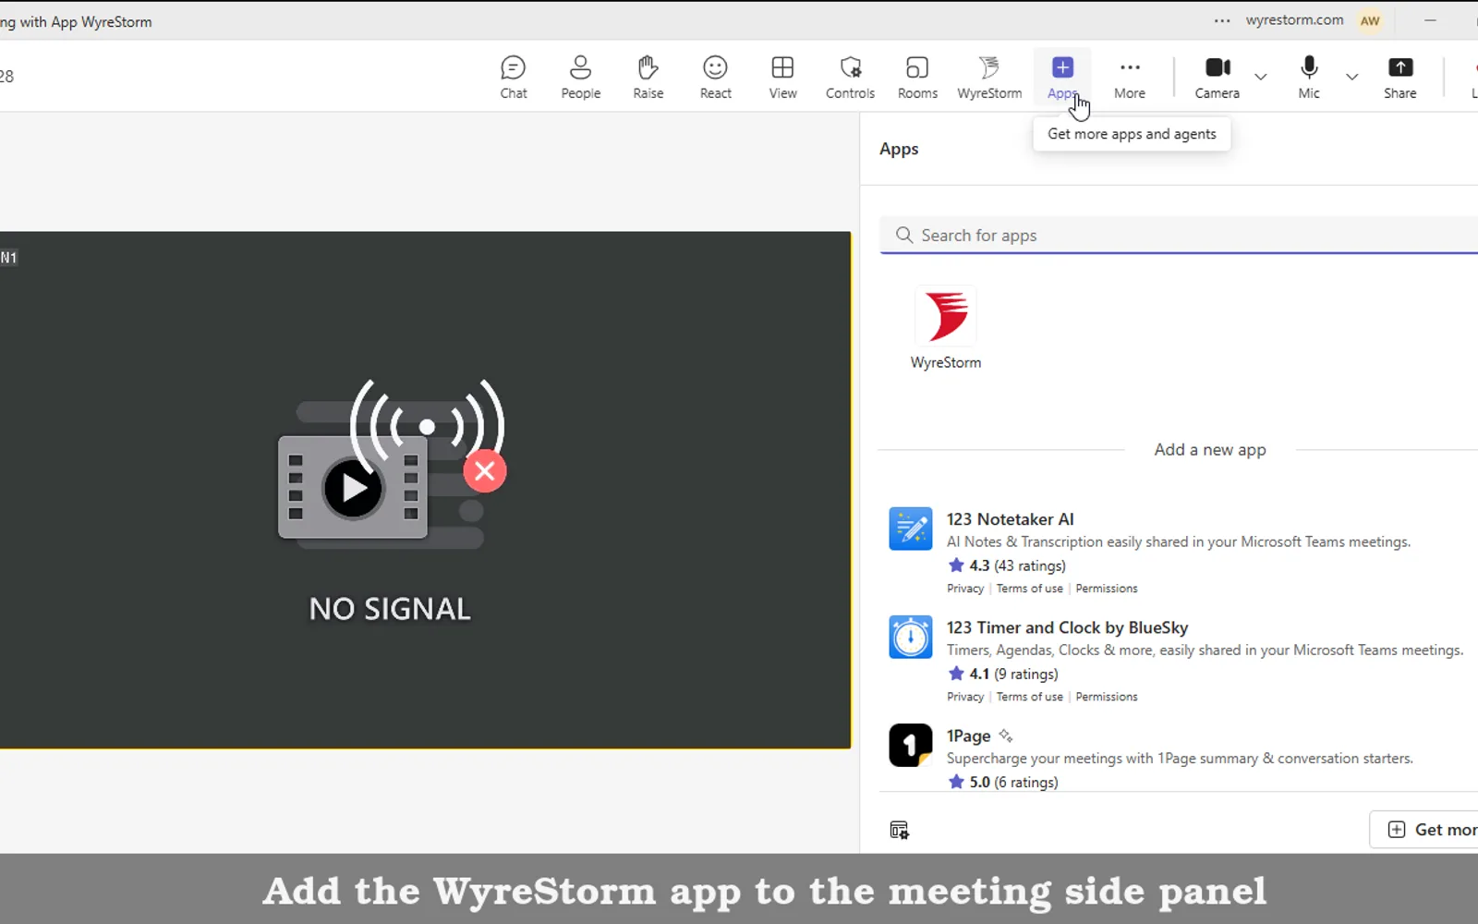Open the More actions menu

click(1130, 78)
